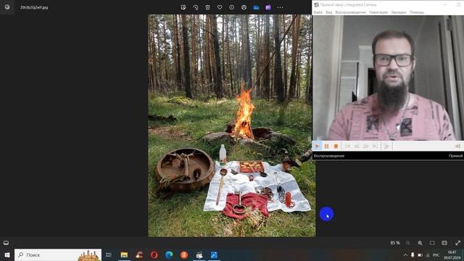Click the actual size icon in Photos
The width and height of the screenshot is (464, 261).
(x=444, y=243)
